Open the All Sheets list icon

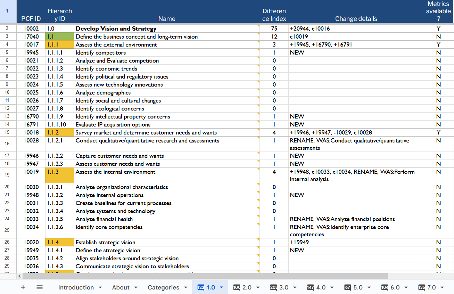click(40, 287)
